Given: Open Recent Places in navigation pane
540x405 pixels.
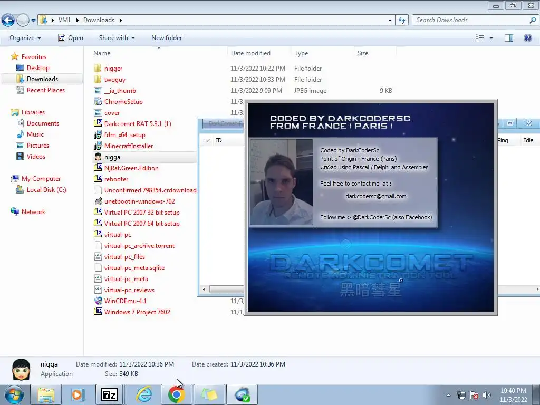Looking at the screenshot, I should [46, 90].
